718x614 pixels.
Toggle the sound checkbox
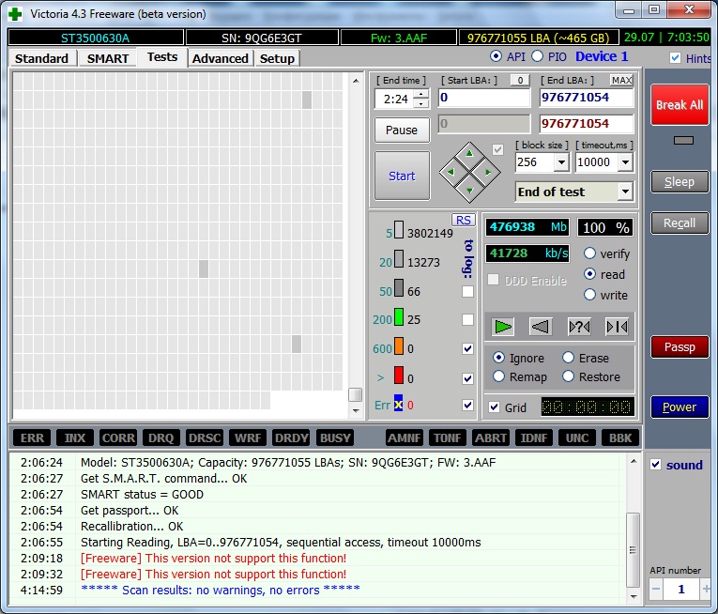[656, 465]
